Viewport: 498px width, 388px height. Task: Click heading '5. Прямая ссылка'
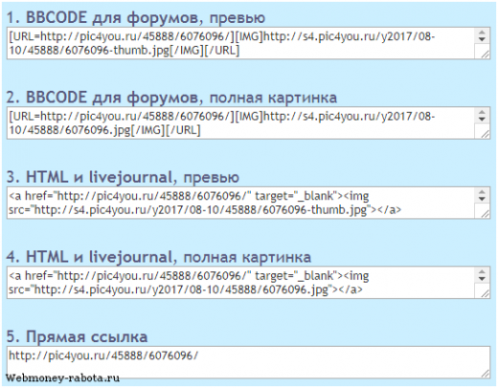77,336
